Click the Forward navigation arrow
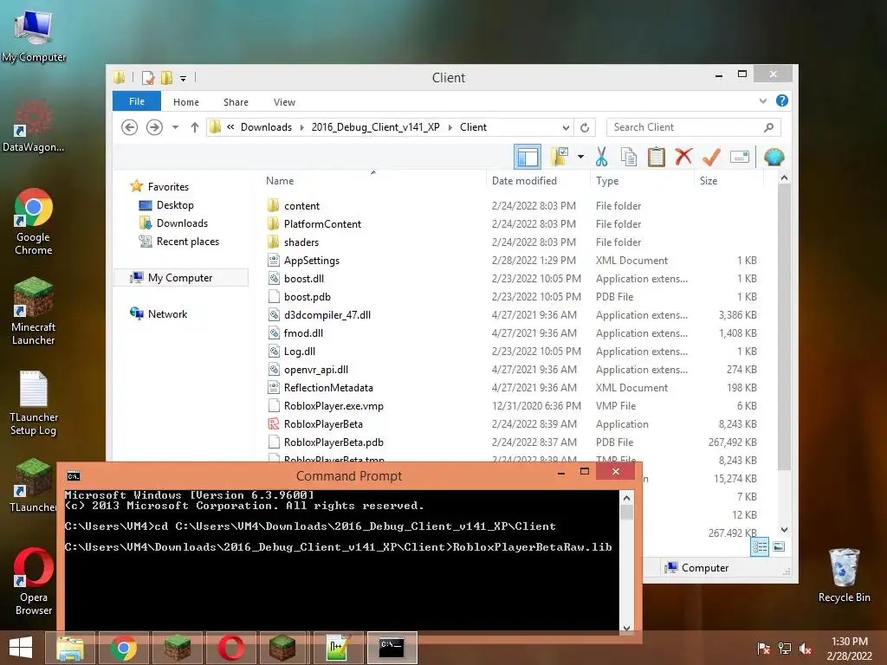 [154, 127]
